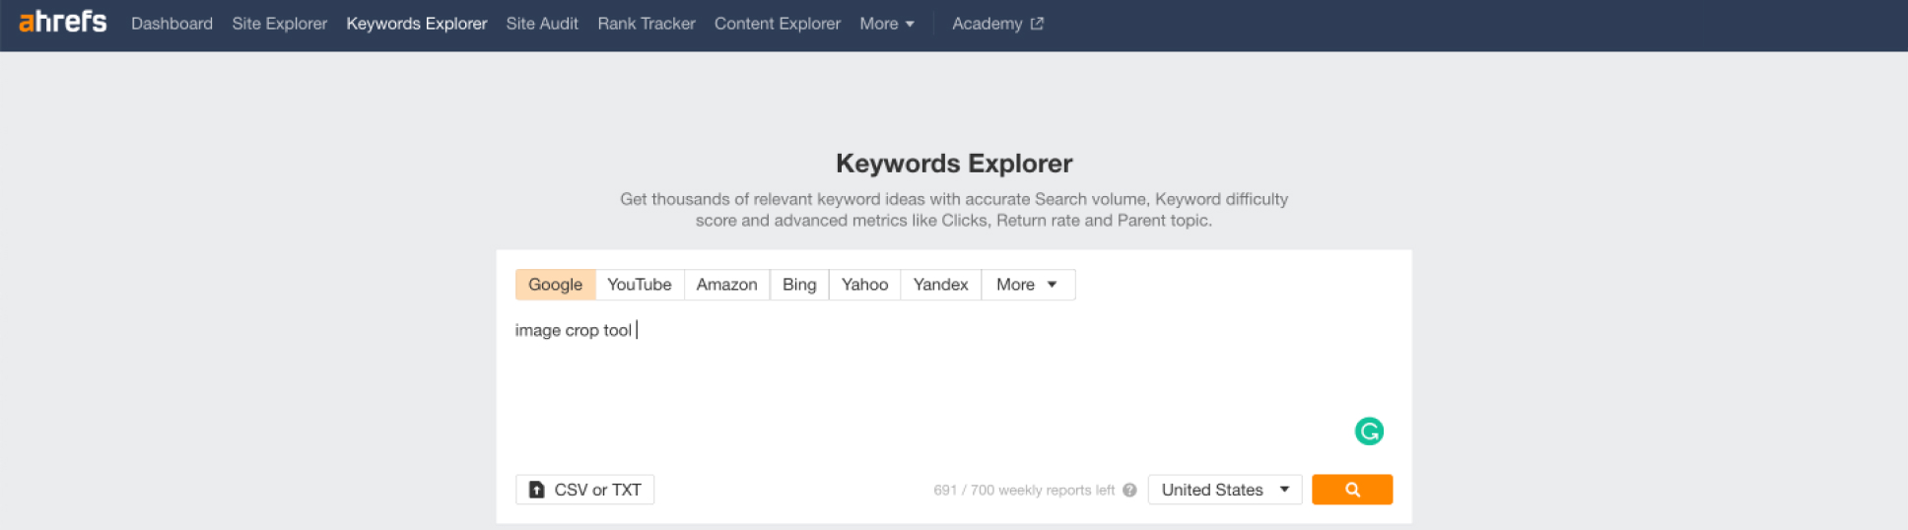Open Rank Tracker
1908x530 pixels.
[x=646, y=24]
